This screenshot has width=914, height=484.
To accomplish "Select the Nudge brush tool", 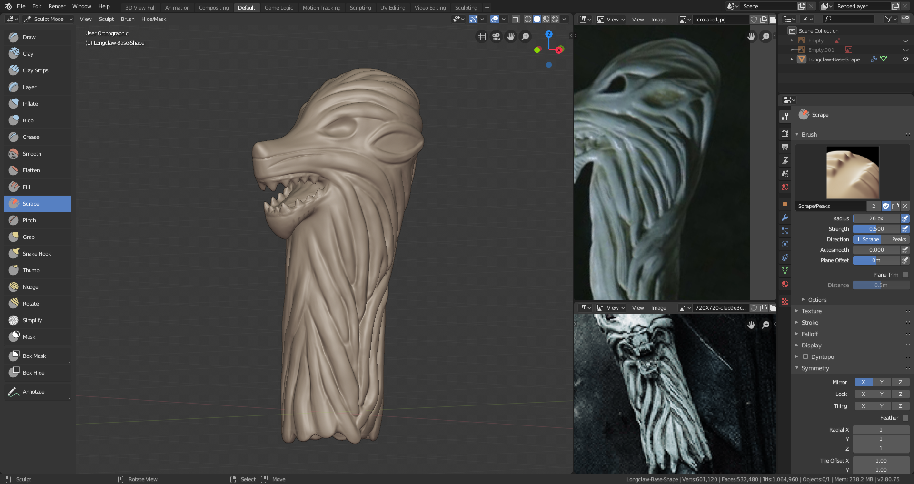I will pyautogui.click(x=38, y=287).
